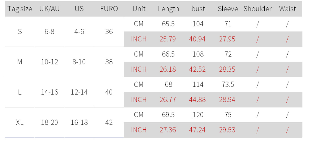Select the Sleeve column header
The image size is (325, 143).
pos(228,9)
